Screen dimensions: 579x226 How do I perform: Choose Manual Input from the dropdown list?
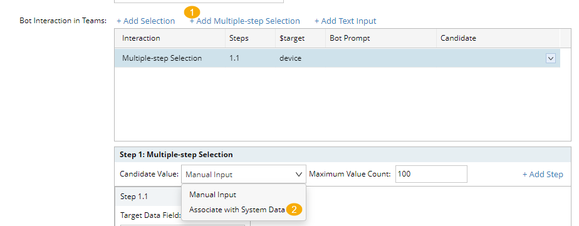[212, 194]
